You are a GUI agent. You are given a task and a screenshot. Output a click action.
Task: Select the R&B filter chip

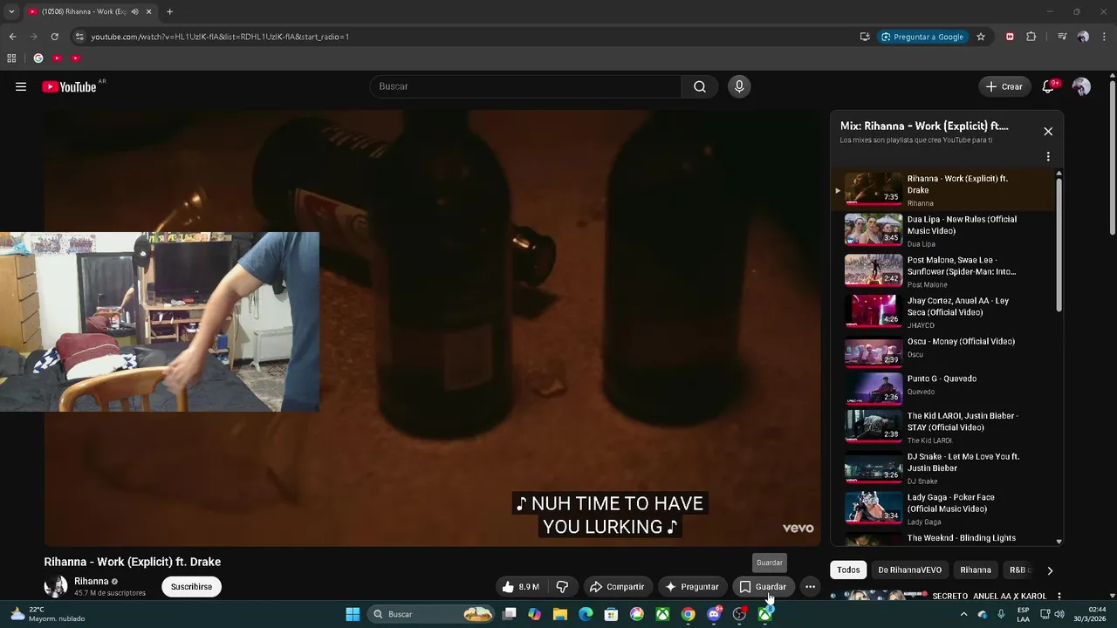pos(1018,570)
